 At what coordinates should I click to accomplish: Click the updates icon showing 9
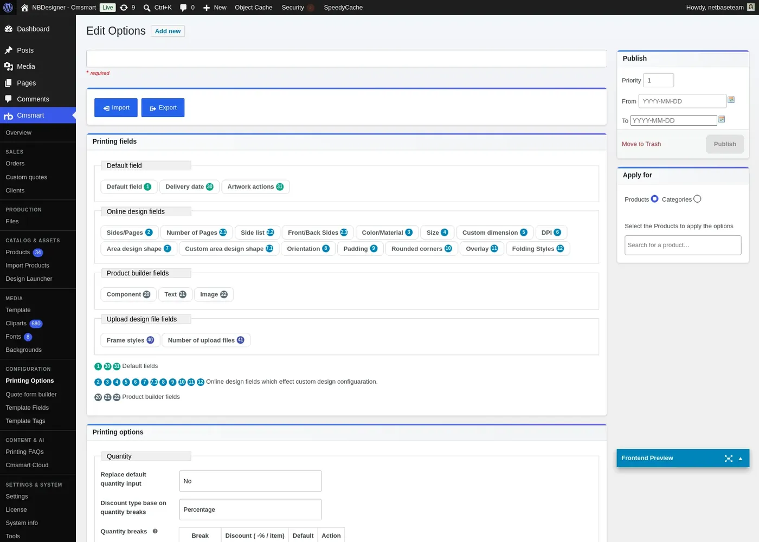tap(124, 8)
